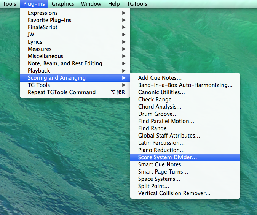Expand the Lyrics submenu
This screenshot has height=215, width=257.
(35, 42)
